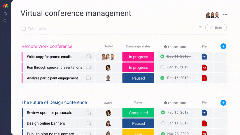Change Paused status of Design online banners
The height and width of the screenshot is (135, 240).
point(138,123)
